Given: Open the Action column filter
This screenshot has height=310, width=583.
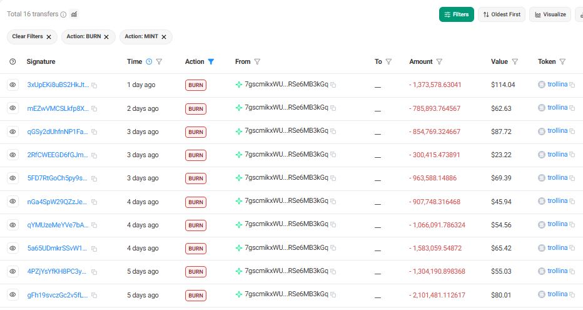Looking at the screenshot, I should tap(211, 62).
